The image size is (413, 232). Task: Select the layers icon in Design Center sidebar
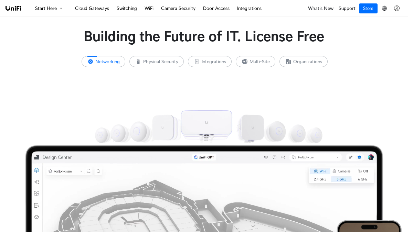tap(36, 170)
